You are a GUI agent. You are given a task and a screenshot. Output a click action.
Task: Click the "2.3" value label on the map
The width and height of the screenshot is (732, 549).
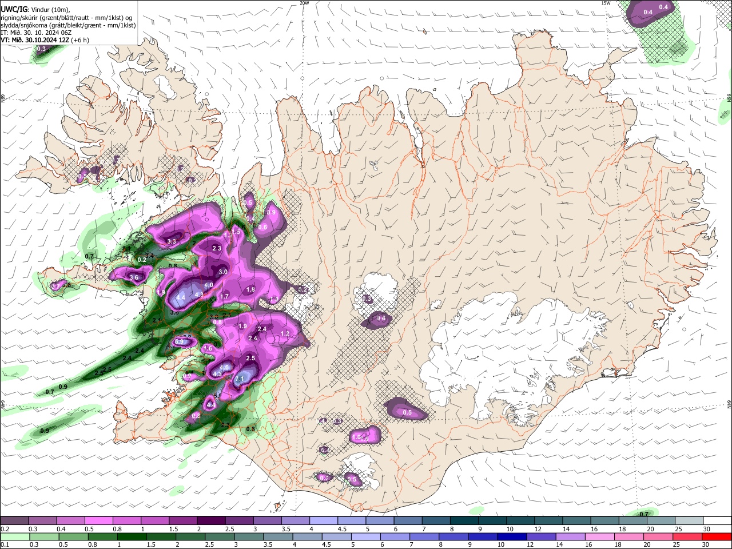tap(217, 249)
